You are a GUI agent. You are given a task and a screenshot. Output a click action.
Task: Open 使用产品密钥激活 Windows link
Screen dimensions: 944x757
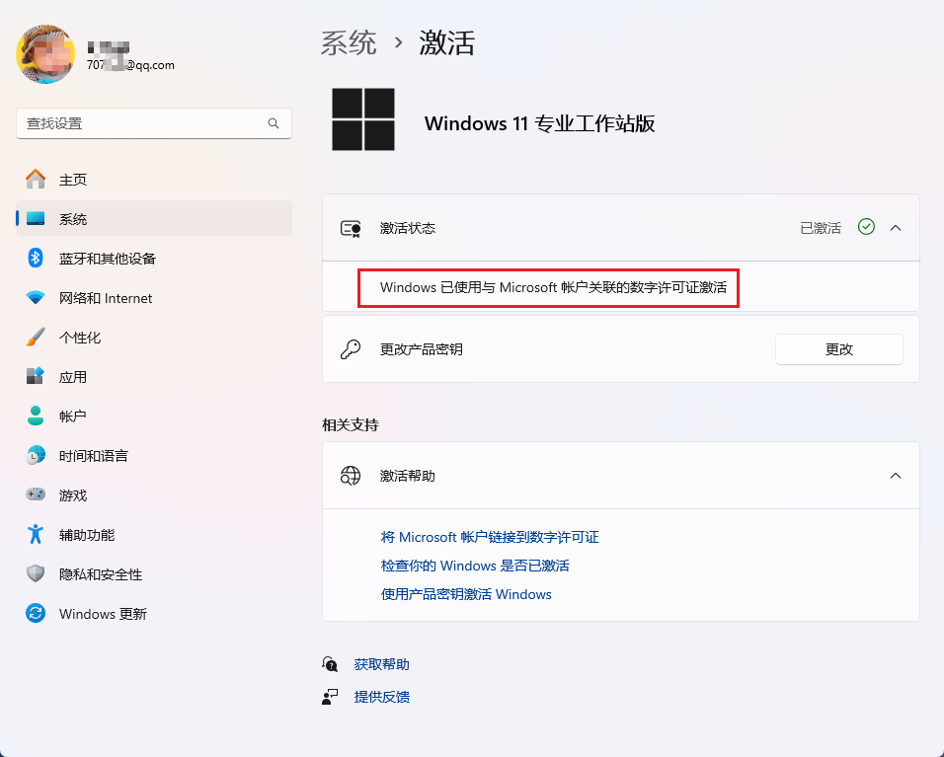[x=467, y=594]
